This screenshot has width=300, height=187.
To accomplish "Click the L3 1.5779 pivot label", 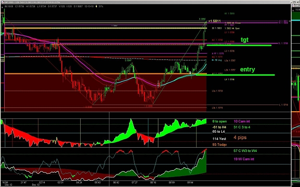I will coord(229,51).
